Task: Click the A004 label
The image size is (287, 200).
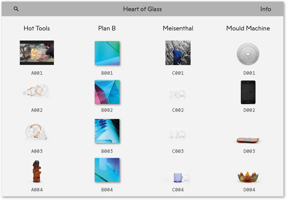Action: point(37,190)
